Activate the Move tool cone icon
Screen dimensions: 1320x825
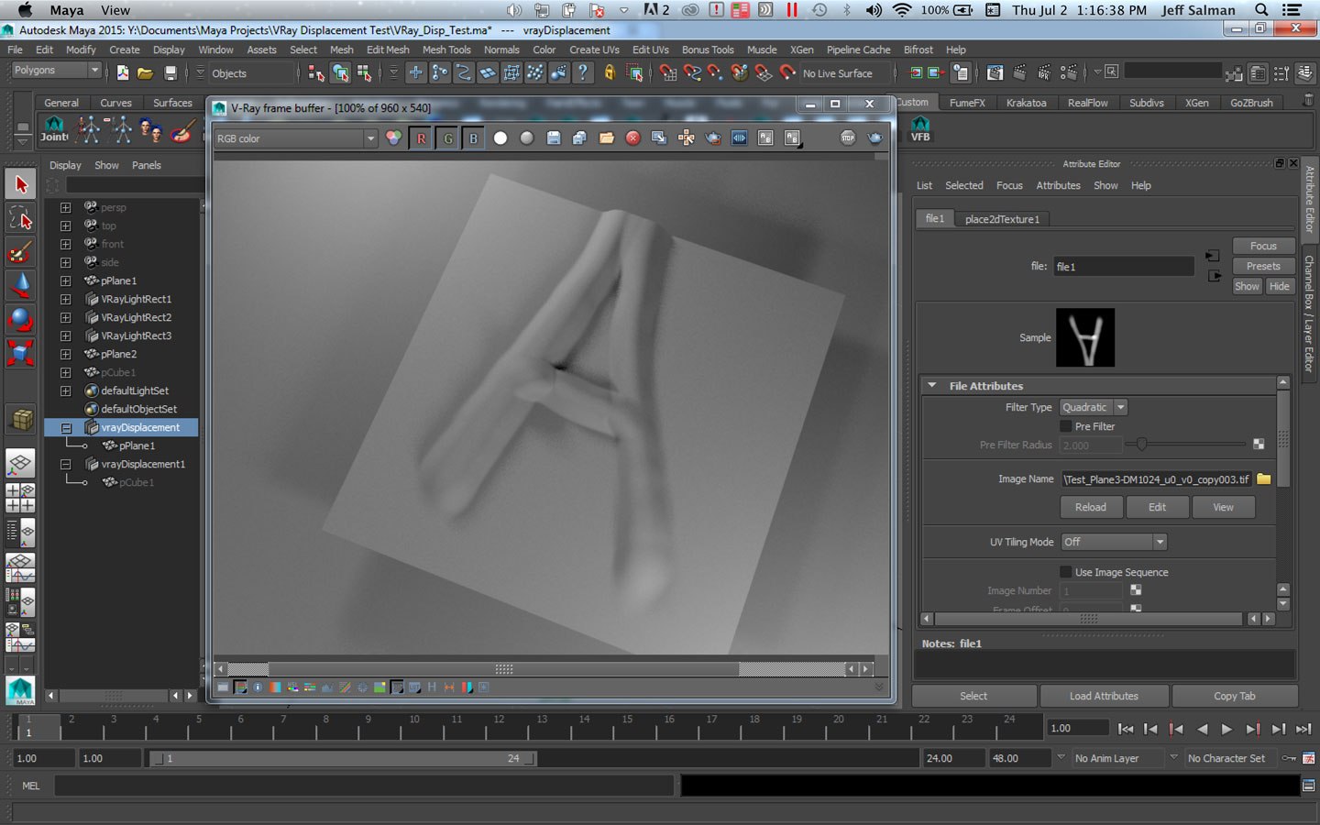(20, 285)
